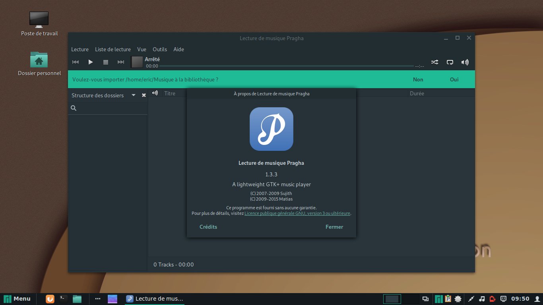
Task: Skip to the next track
Action: coord(121,62)
